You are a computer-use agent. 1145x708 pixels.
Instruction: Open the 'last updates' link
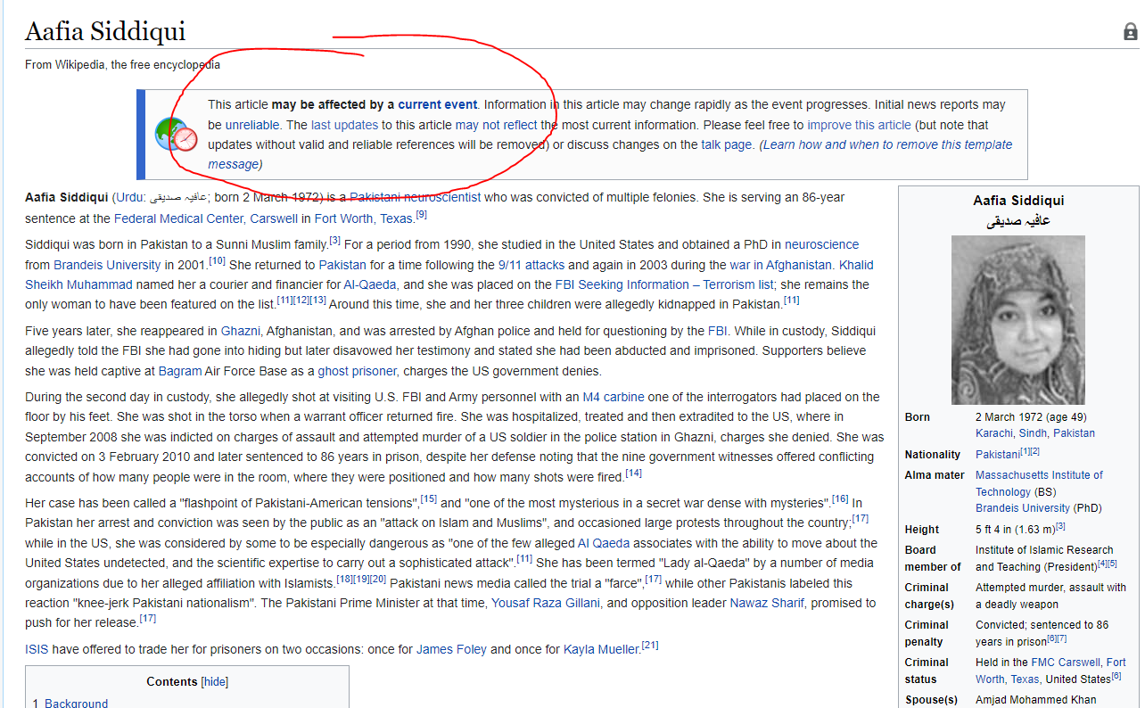pyautogui.click(x=344, y=125)
